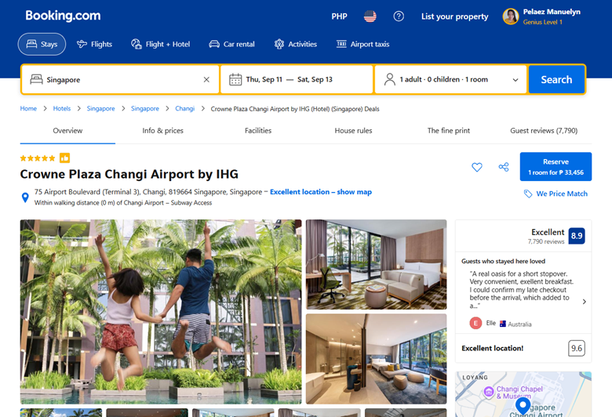
Task: Change language via the US flag icon
Action: (370, 16)
